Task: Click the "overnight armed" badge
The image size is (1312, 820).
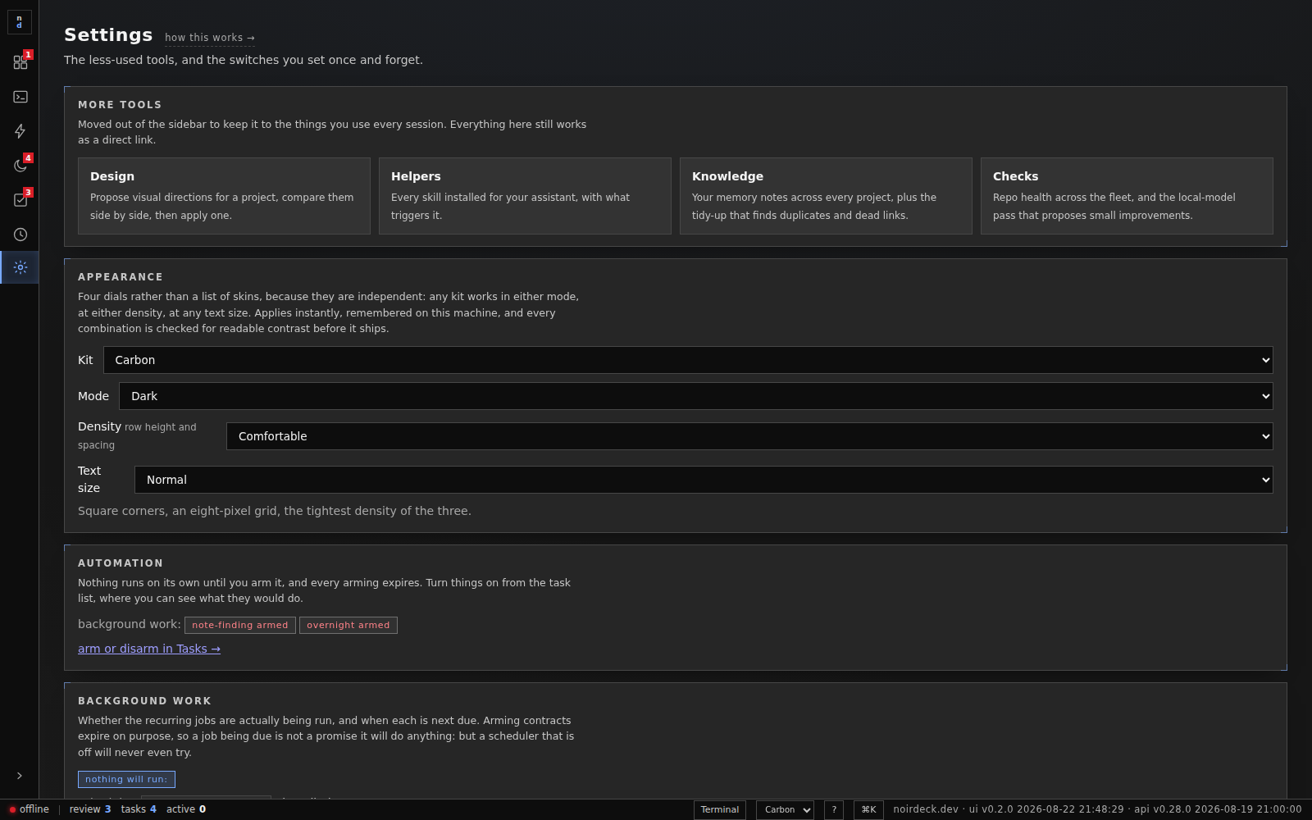Action: coord(348,625)
